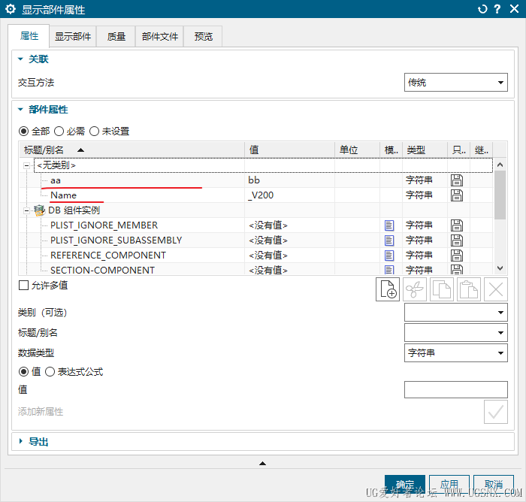
Task: Click the 类型 column header
Action: (425, 150)
